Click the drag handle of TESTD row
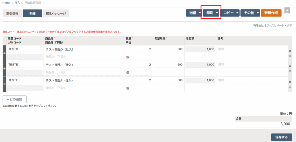Image resolution: width=296 pixels, height=142 pixels. tap(4, 53)
